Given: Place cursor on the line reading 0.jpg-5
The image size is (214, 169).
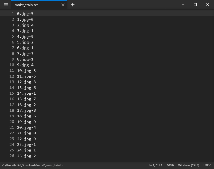Looking at the screenshot, I should coord(25,14).
